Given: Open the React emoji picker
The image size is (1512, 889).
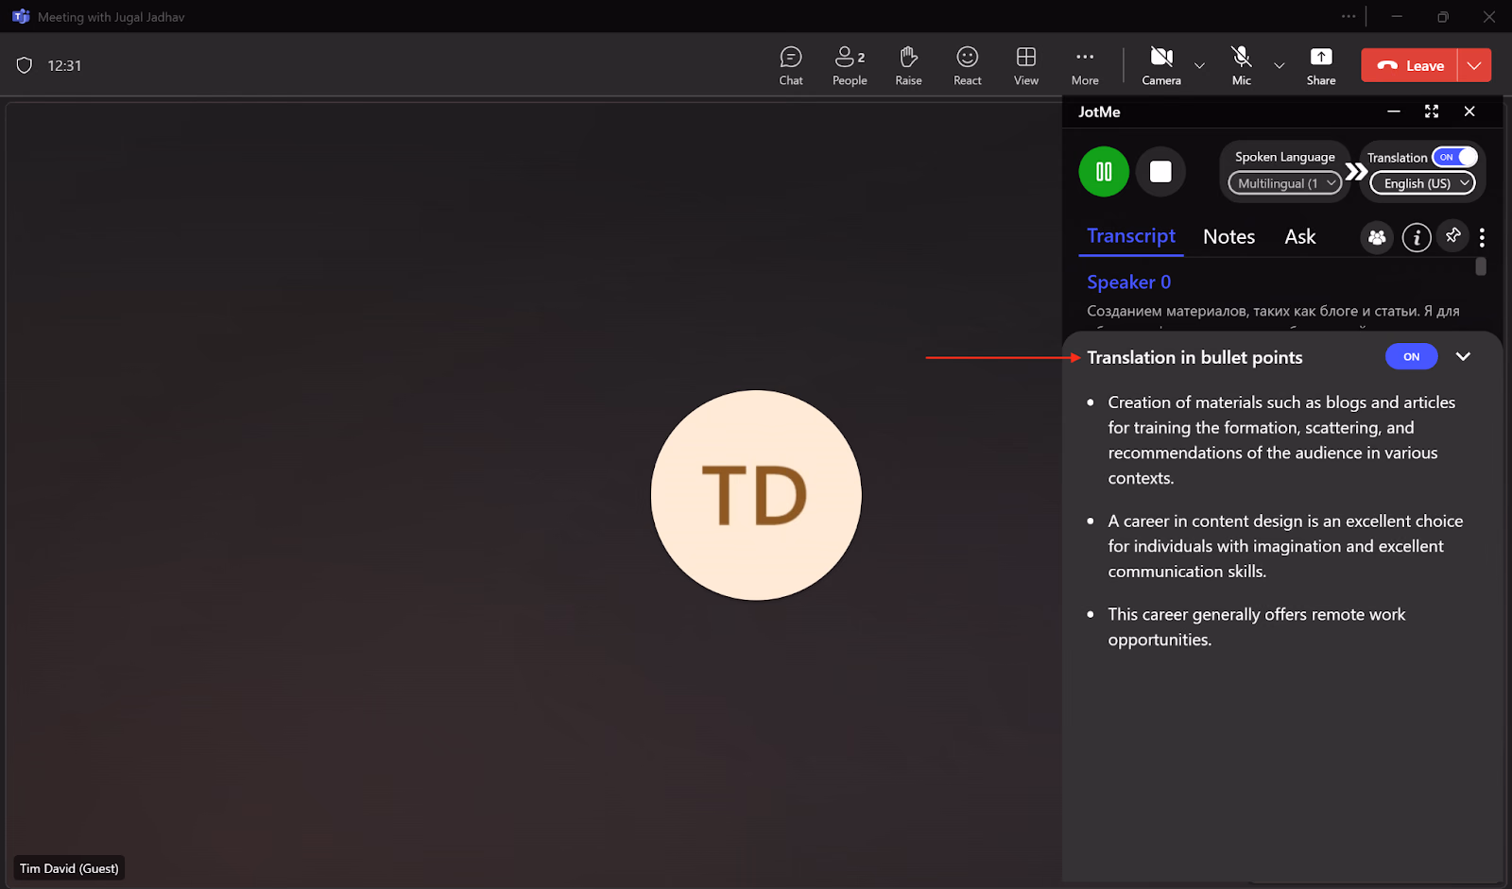Looking at the screenshot, I should 967,66.
